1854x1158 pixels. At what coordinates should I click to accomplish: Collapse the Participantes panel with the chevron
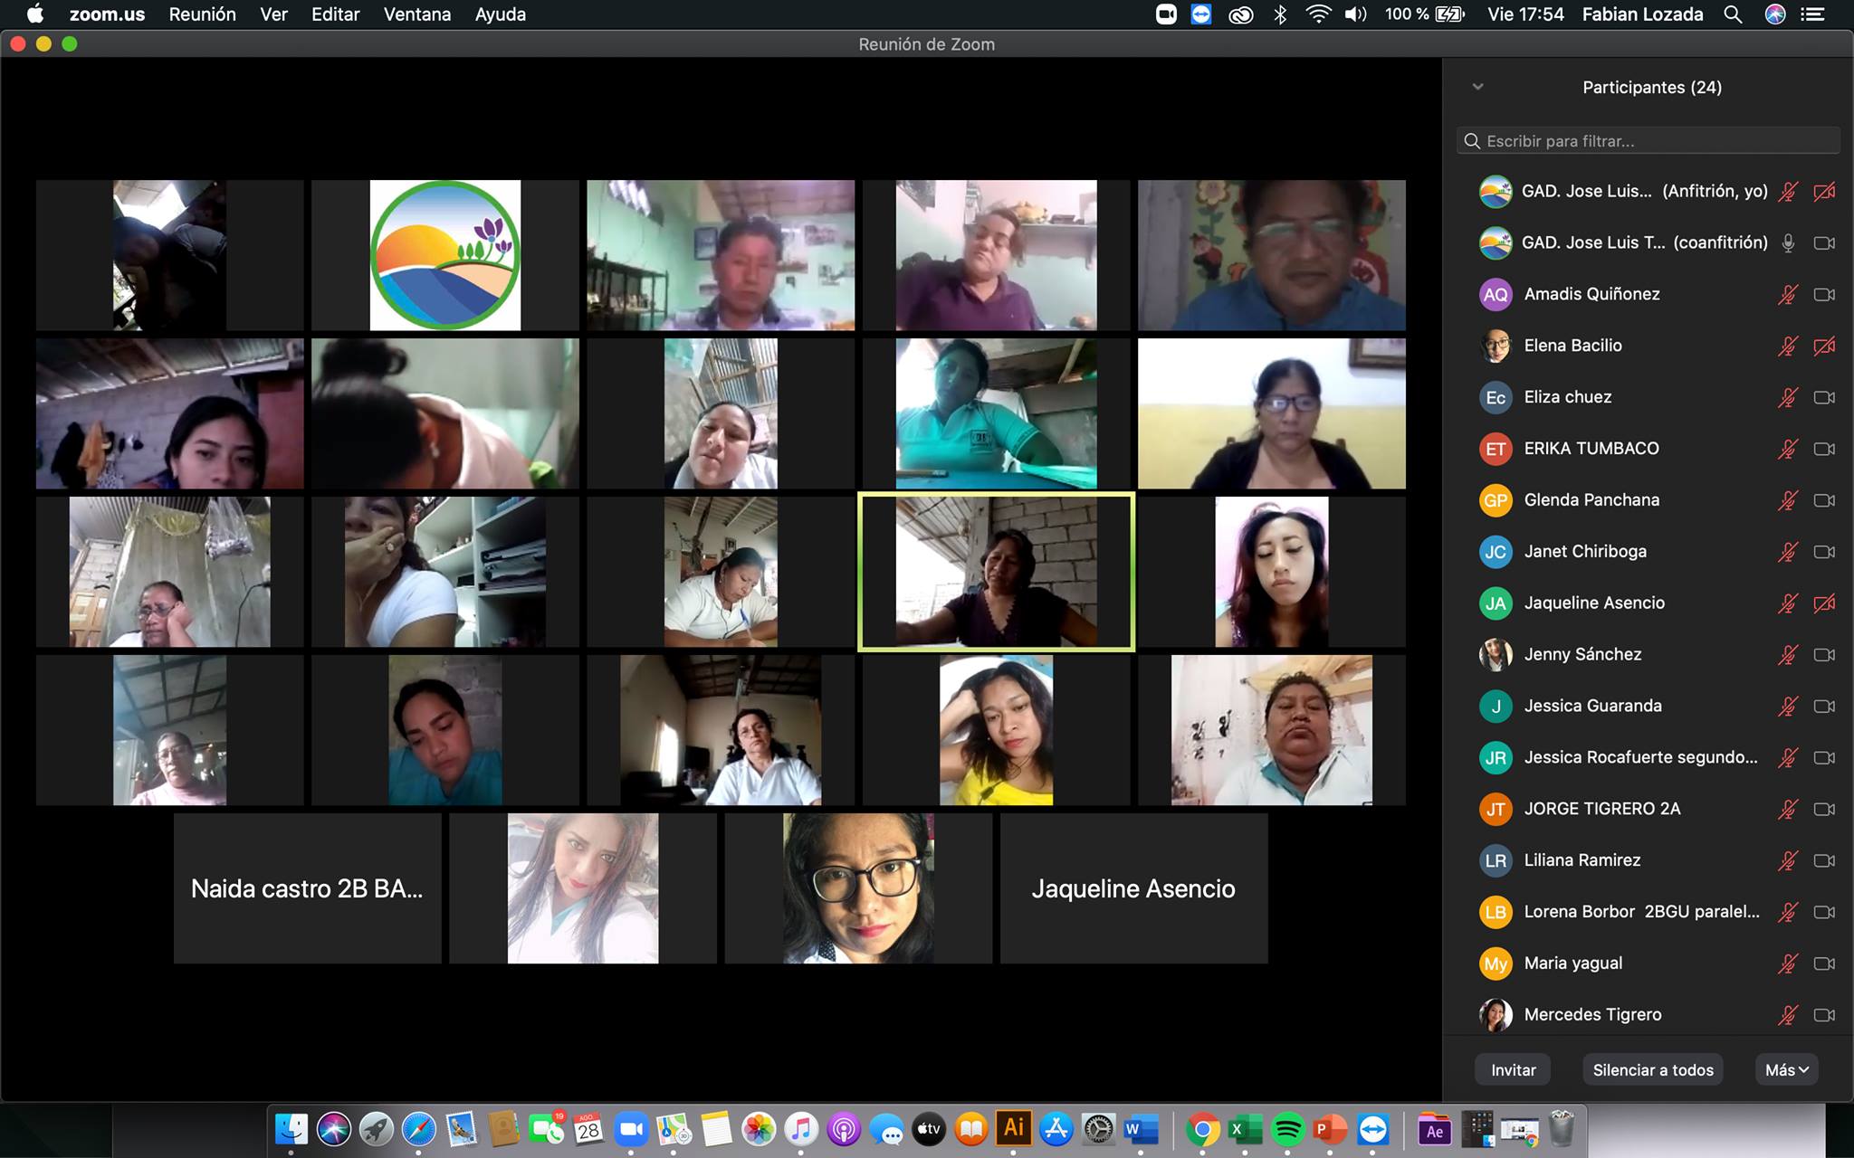(x=1478, y=87)
